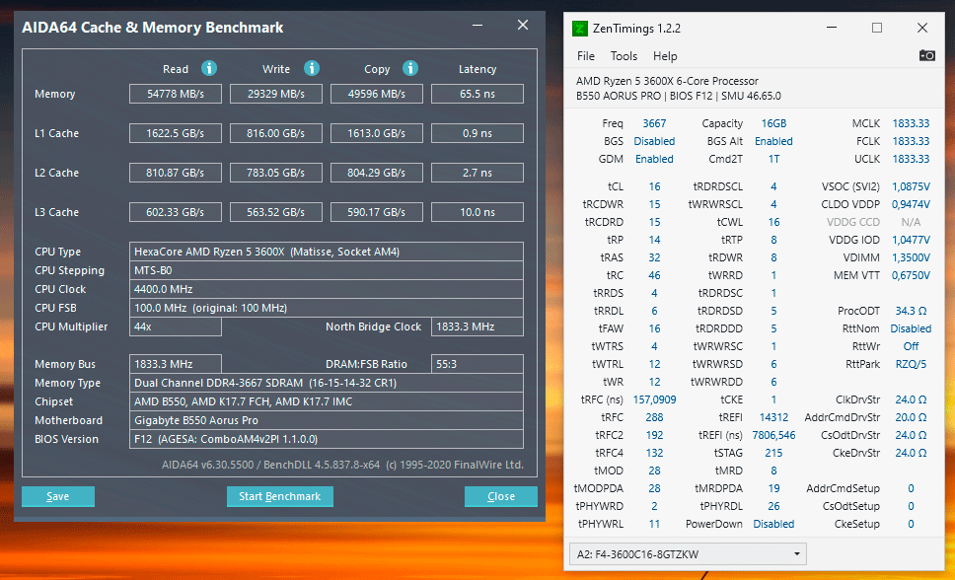955x580 pixels.
Task: Maximize the ZenTimings window
Action: point(877,28)
